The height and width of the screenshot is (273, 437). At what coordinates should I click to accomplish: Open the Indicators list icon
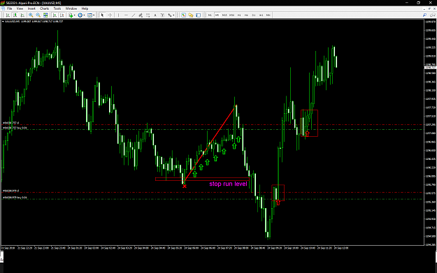point(71,15)
